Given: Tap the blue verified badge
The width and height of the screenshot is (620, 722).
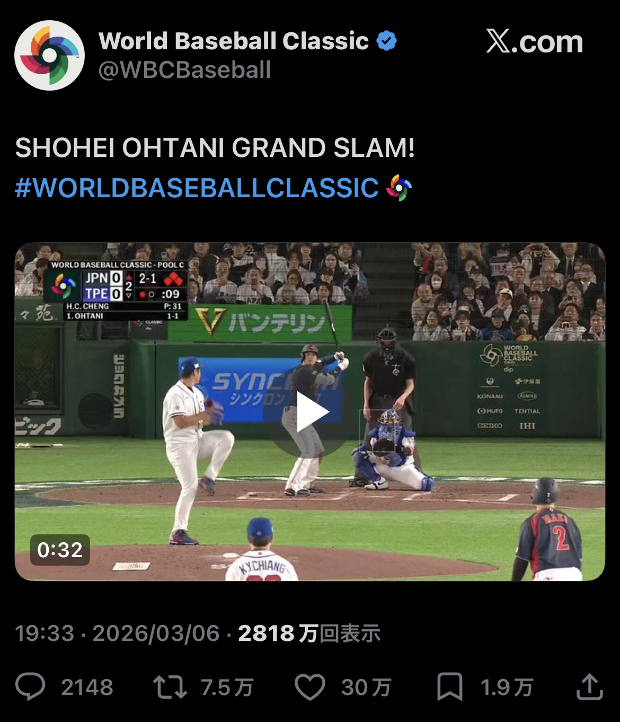Looking at the screenshot, I should (386, 41).
